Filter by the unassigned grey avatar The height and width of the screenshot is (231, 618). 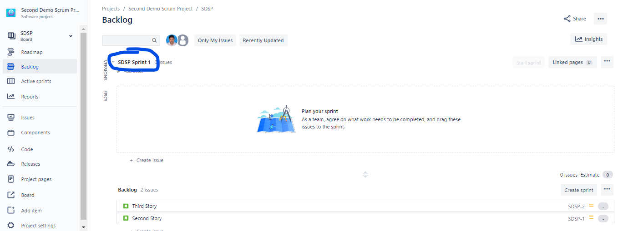point(183,40)
